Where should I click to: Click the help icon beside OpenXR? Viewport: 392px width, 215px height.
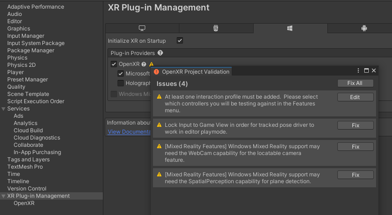144,64
